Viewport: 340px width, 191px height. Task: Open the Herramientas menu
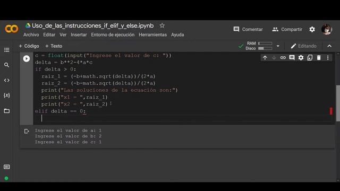pos(152,34)
